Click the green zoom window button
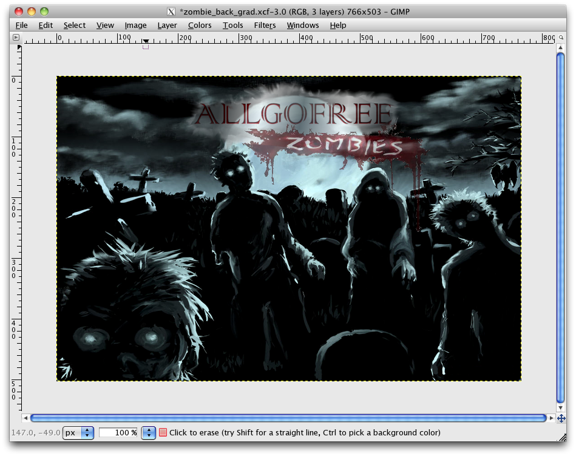Image resolution: width=576 pixels, height=456 pixels. click(x=44, y=12)
